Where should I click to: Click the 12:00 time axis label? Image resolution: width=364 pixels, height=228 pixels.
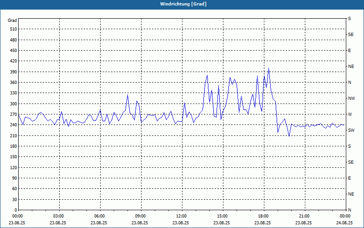182,216
